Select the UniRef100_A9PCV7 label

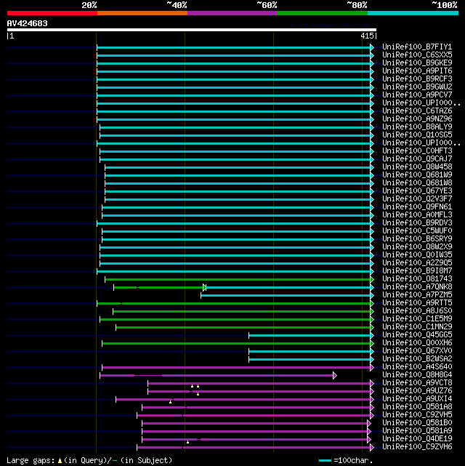click(x=417, y=95)
